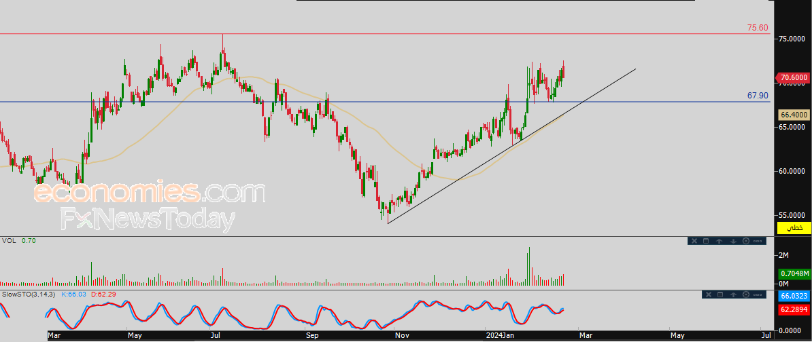The height and width of the screenshot is (342, 812).
Task: Click the 75.60 red level label
Action: [x=758, y=28]
